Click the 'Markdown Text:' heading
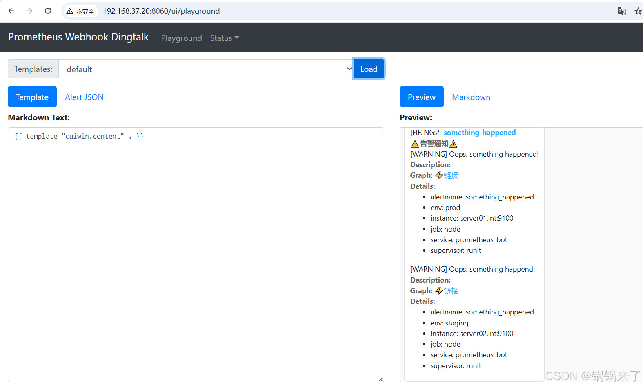643x387 pixels. (x=39, y=117)
